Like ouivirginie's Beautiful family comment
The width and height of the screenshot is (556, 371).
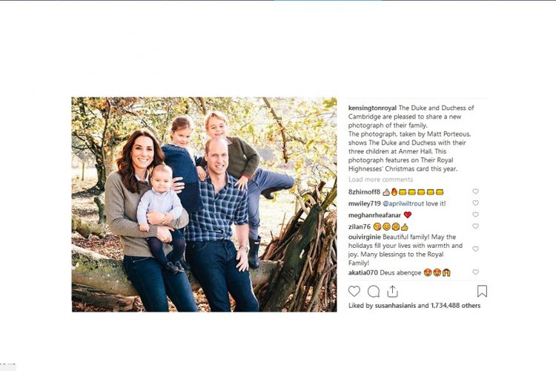pos(475,249)
